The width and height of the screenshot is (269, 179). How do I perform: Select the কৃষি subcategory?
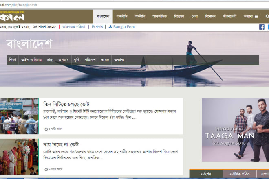point(77,60)
